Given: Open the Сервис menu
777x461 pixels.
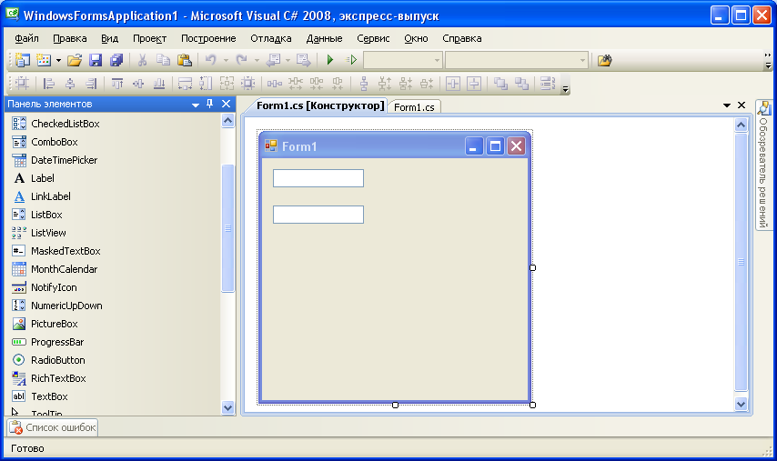Looking at the screenshot, I should click(373, 38).
